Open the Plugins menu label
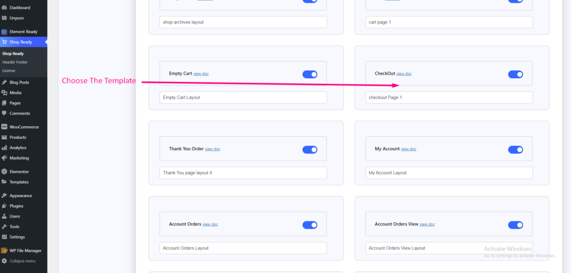This screenshot has height=273, width=571. click(x=16, y=206)
